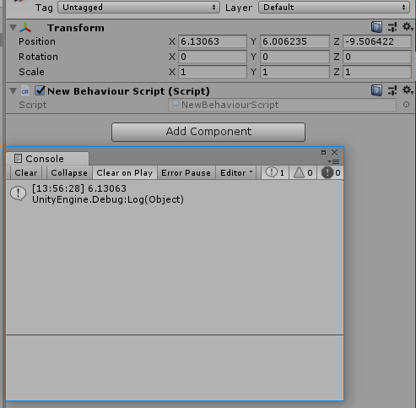Toggle Error Pause option
The width and height of the screenshot is (416, 408).
pyautogui.click(x=186, y=172)
